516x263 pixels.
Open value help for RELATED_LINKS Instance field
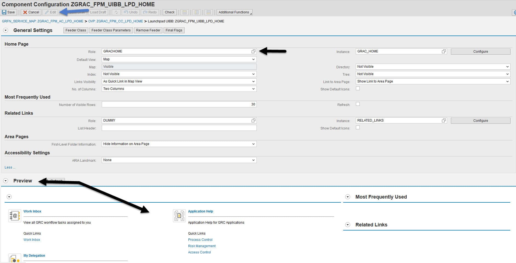click(444, 120)
